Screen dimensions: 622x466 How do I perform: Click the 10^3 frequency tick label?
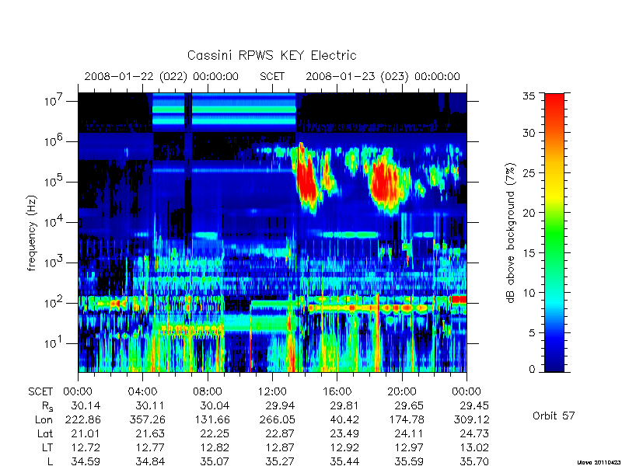tap(54, 263)
